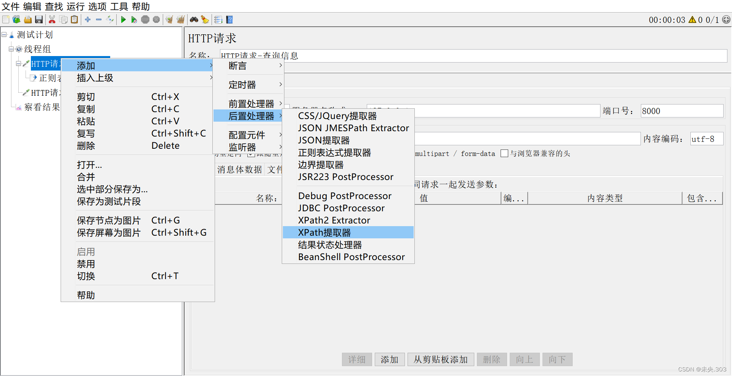This screenshot has height=376, width=732.
Task: Open the 配置元件 submenu
Action: (248, 135)
